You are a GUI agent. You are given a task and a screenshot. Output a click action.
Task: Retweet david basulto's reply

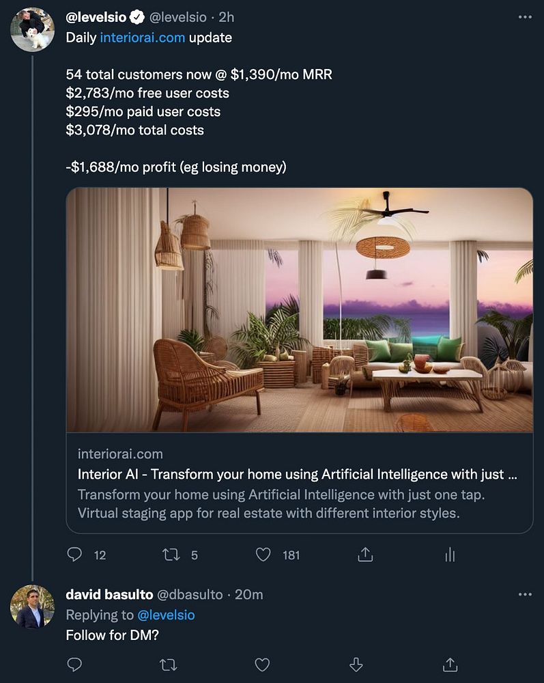[169, 665]
